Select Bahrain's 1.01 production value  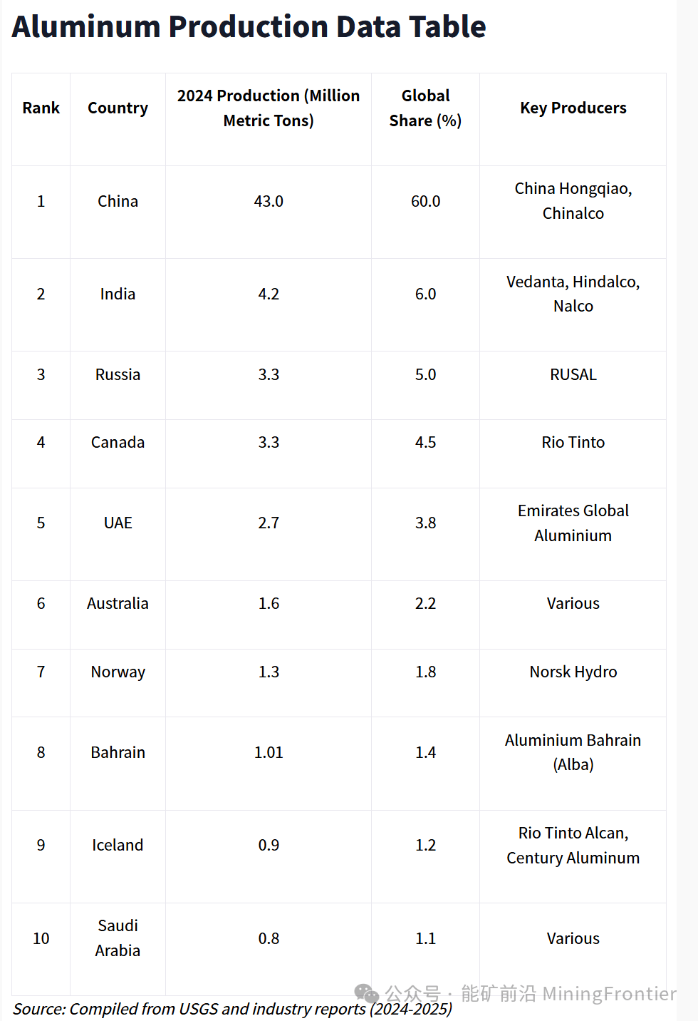click(x=269, y=753)
